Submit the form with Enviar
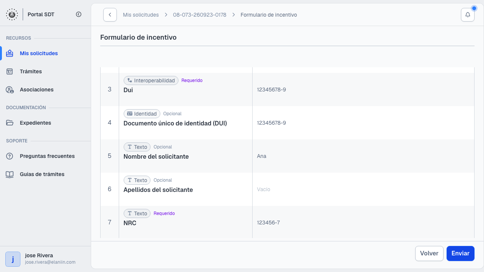This screenshot has height=272, width=484. [461, 253]
